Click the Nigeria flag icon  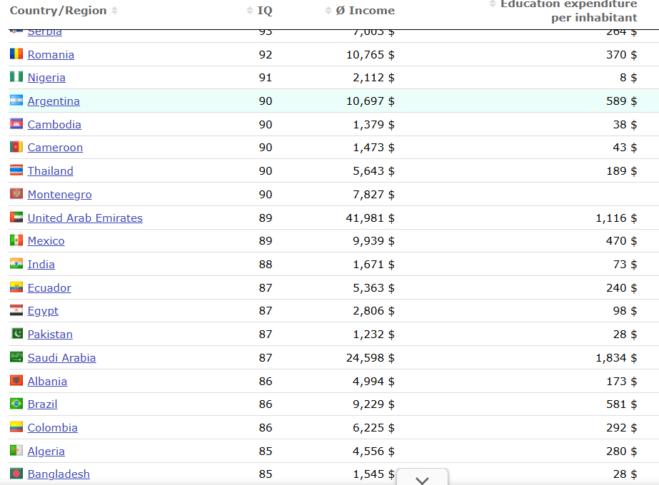pos(16,77)
